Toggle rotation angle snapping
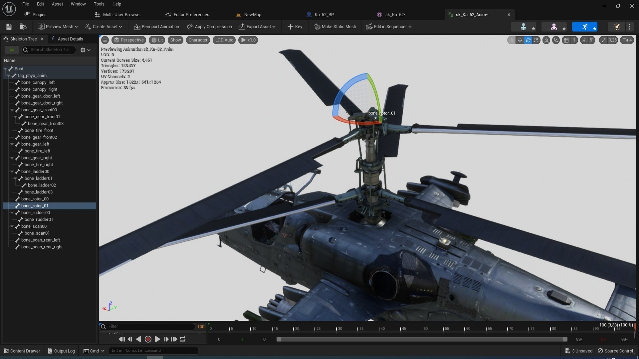The width and height of the screenshot is (639, 359). [x=584, y=40]
